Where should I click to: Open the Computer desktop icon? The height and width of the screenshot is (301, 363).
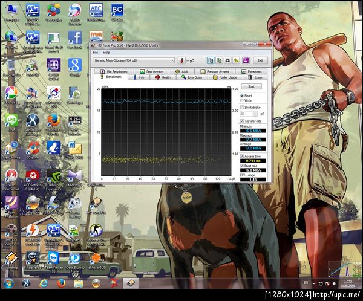[11, 13]
